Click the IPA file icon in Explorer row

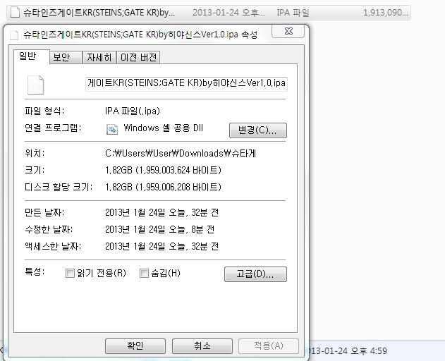point(15,12)
